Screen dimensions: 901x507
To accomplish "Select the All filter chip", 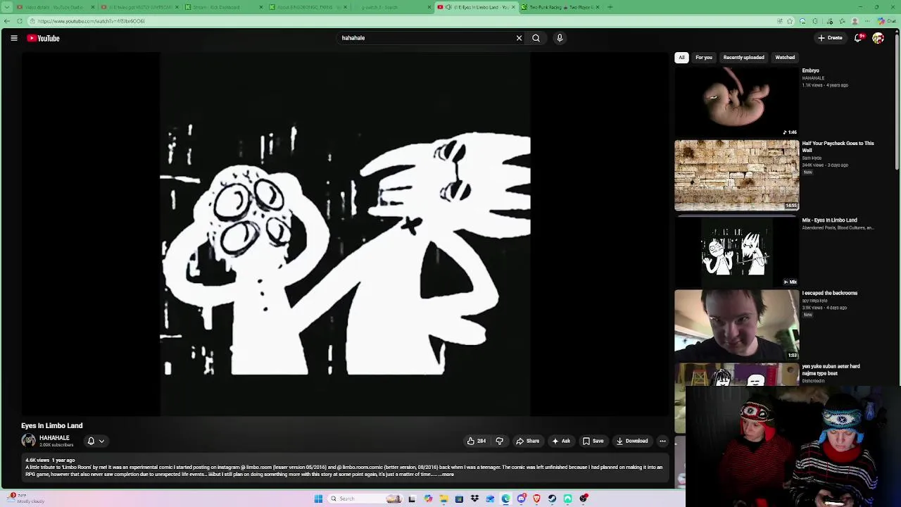I will coord(681,58).
